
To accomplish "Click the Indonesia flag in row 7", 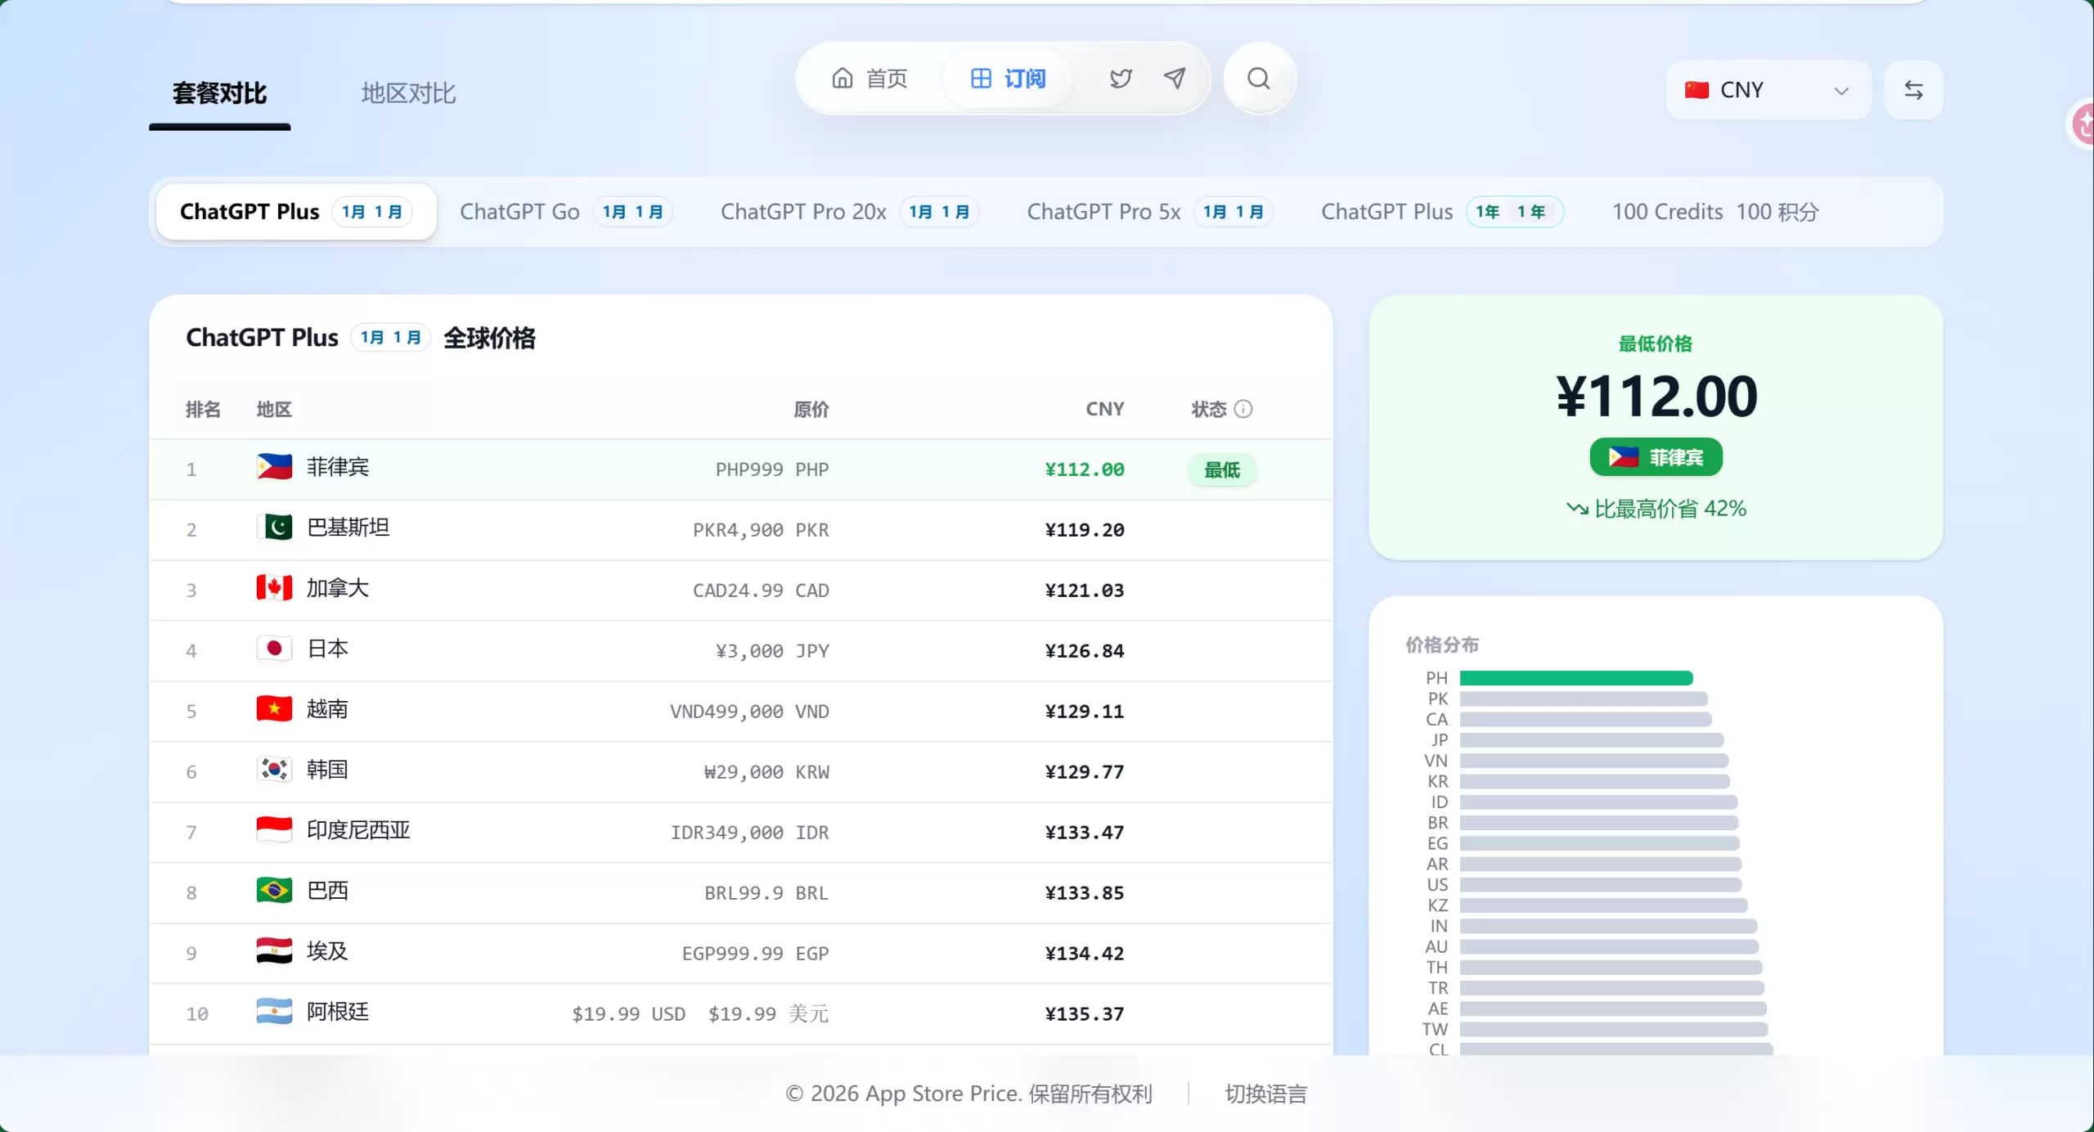I will point(274,830).
